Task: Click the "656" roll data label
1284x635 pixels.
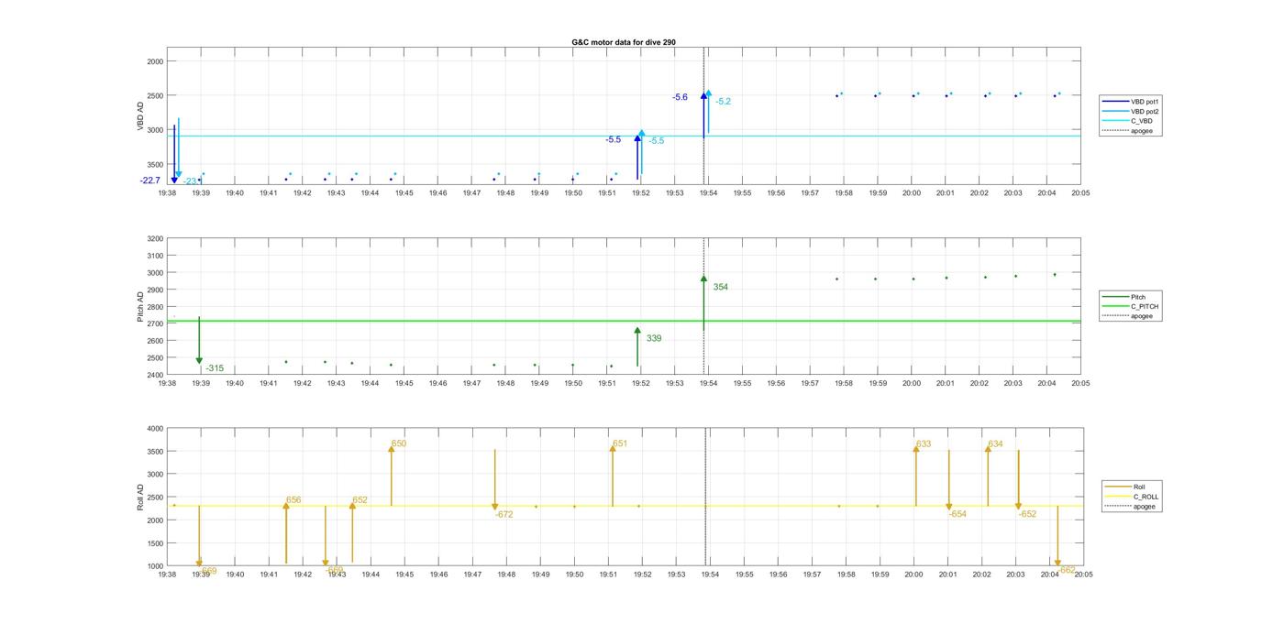Action: pyautogui.click(x=293, y=500)
